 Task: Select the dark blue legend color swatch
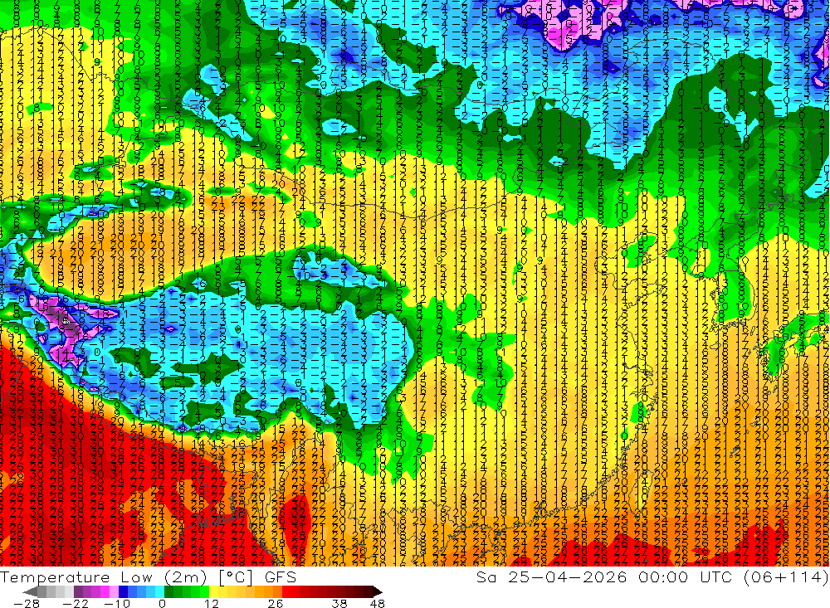click(x=124, y=591)
